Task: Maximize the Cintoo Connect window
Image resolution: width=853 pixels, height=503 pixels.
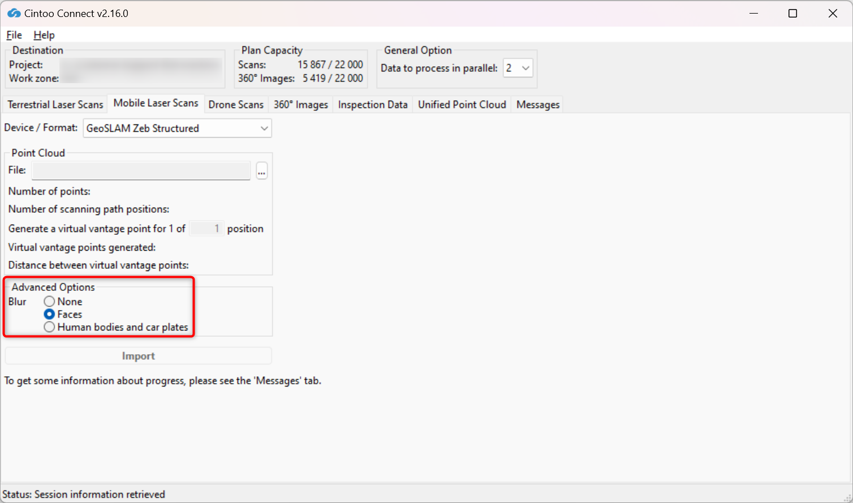Action: tap(793, 13)
